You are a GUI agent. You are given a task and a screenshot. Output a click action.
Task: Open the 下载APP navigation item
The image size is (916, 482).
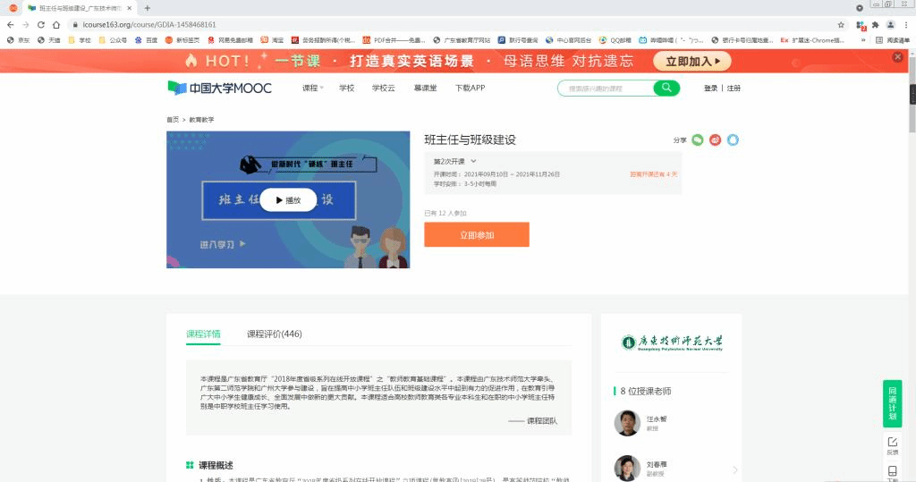471,89
